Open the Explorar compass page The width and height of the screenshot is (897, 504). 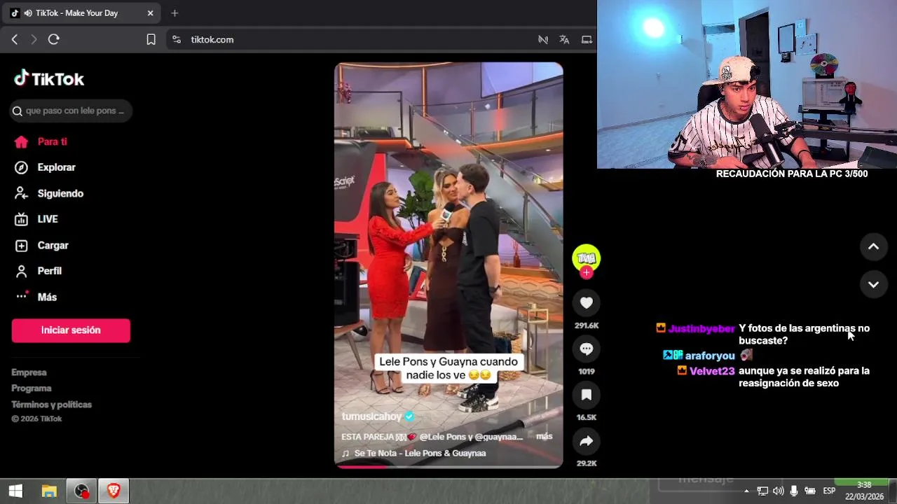pyautogui.click(x=45, y=167)
